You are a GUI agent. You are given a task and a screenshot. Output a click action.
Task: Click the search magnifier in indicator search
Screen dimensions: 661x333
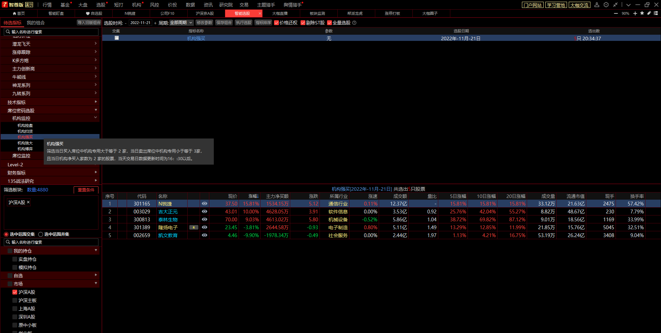pyautogui.click(x=8, y=32)
